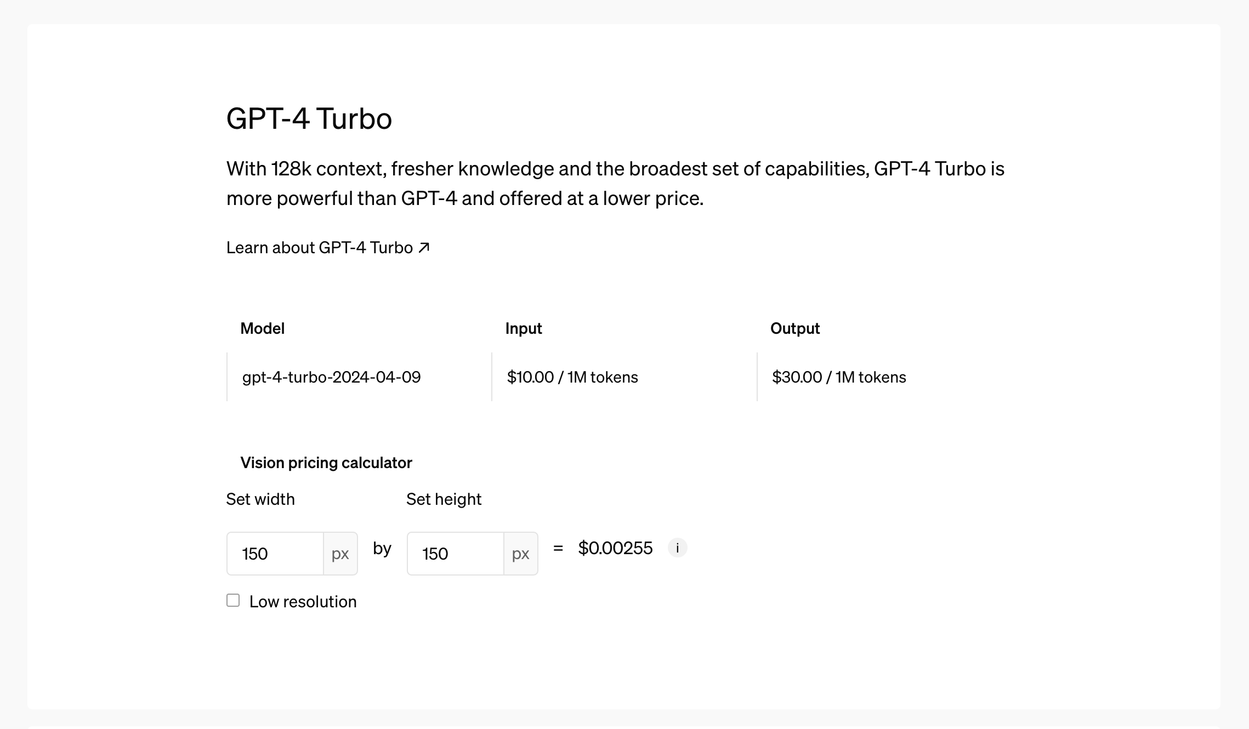1249x729 pixels.
Task: Click the info icon beside the calculated price
Action: pyautogui.click(x=677, y=548)
